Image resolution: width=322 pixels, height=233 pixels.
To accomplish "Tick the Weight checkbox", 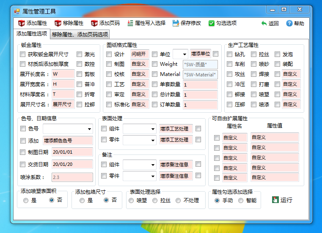I will click(154, 64).
